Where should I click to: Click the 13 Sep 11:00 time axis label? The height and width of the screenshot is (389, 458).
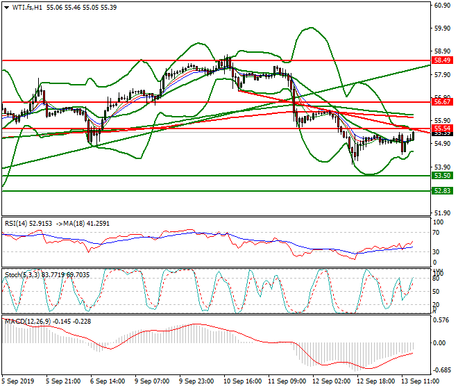coord(421,381)
